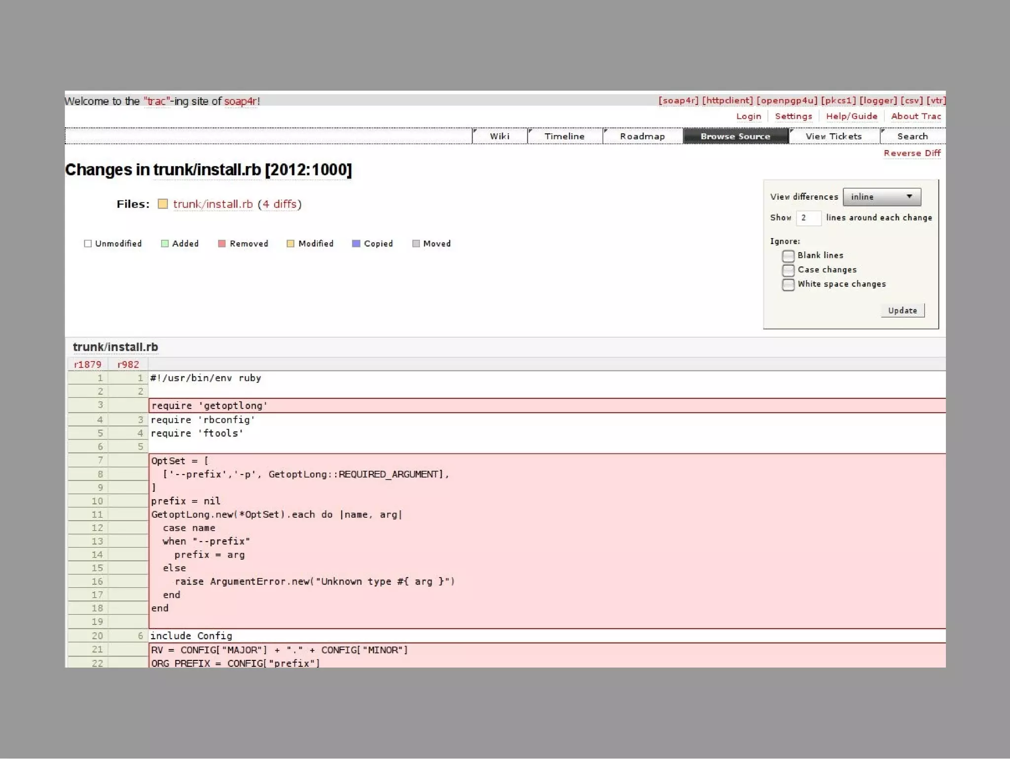Enable Ignore Blank lines checkbox

(788, 256)
